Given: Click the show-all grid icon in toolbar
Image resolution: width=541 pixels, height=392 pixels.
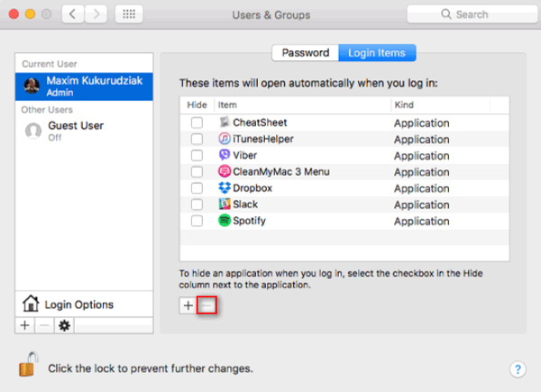Looking at the screenshot, I should 129,14.
